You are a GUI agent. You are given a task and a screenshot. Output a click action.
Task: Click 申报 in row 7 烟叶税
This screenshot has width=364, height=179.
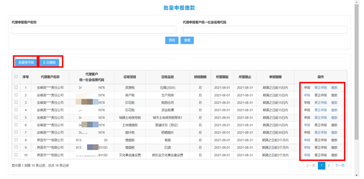point(307,133)
